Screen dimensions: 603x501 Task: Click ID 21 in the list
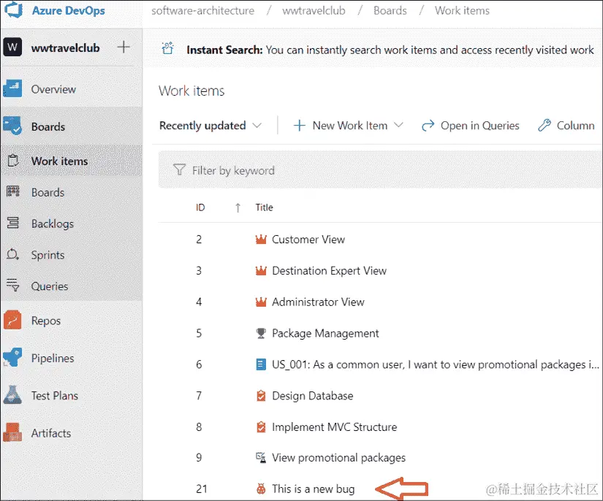point(202,489)
